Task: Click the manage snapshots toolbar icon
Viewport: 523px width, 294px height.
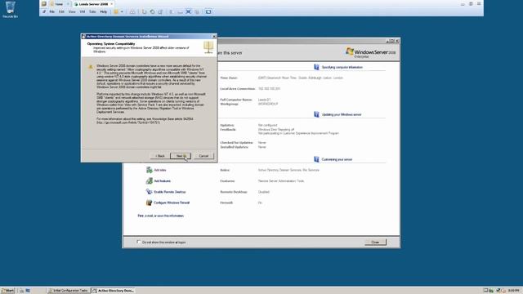Action: 160,11
